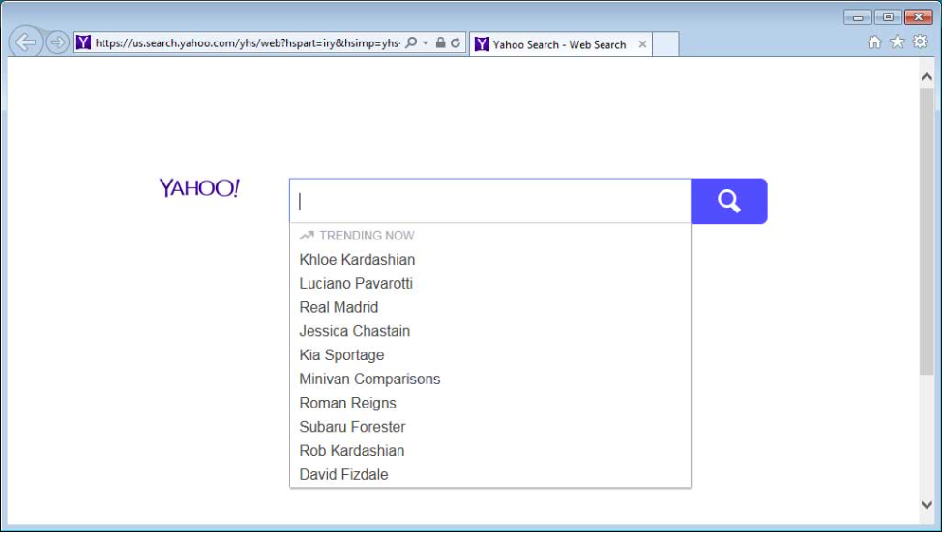Screen dimensions: 943x535
Task: Refresh the page using the reload icon
Action: coord(456,43)
